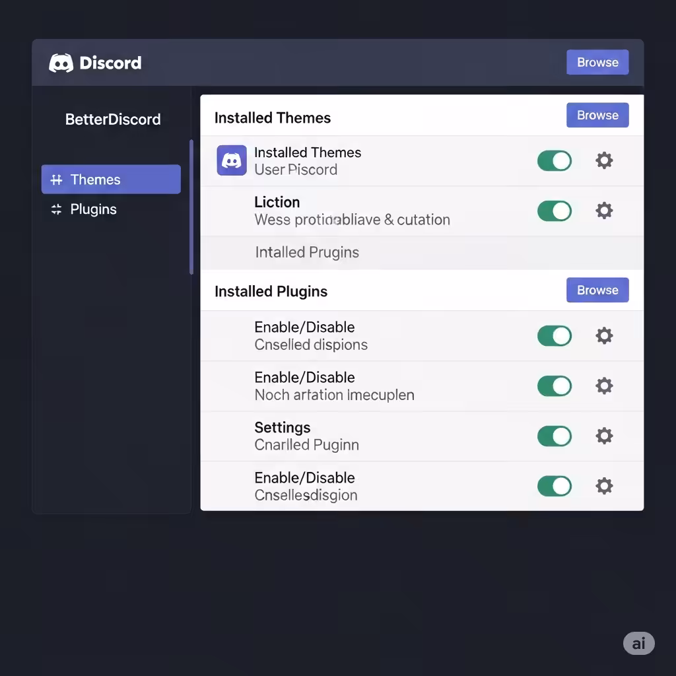676x676 pixels.
Task: Click the Noch artation Imecuplen description
Action: pos(334,395)
